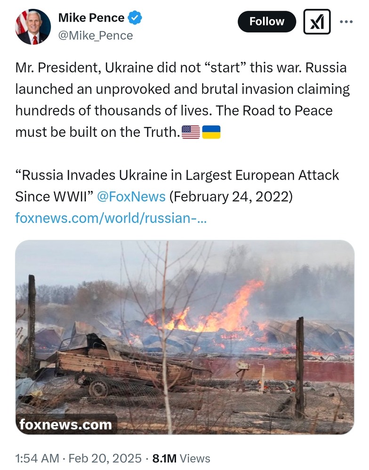
Task: Click the "Russia Invades Ukraine" headline quote
Action: [x=177, y=175]
